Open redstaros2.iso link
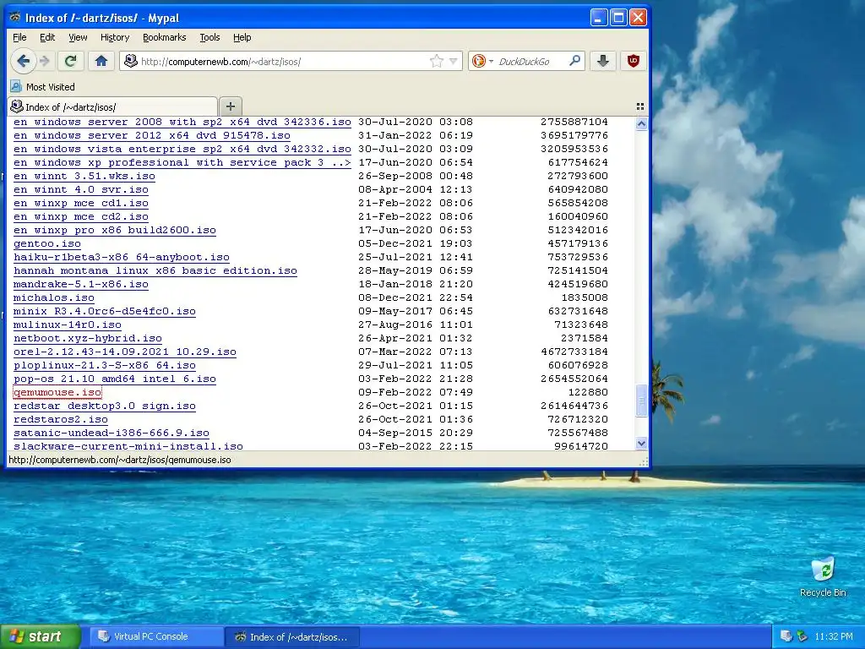Viewport: 865px width, 649px height. (x=61, y=419)
